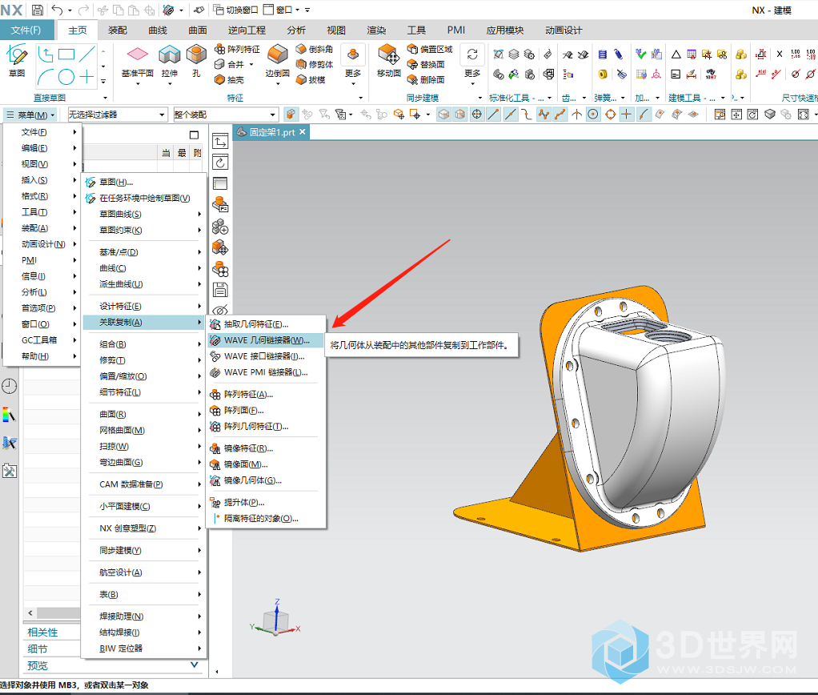Toggle the snap-to-midpoint selection option

(509, 114)
